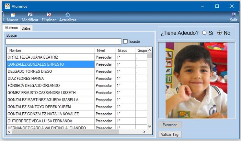Select row DIAZ FLORES HANNA
Viewport: 241px width, 141px height.
(x=50, y=79)
